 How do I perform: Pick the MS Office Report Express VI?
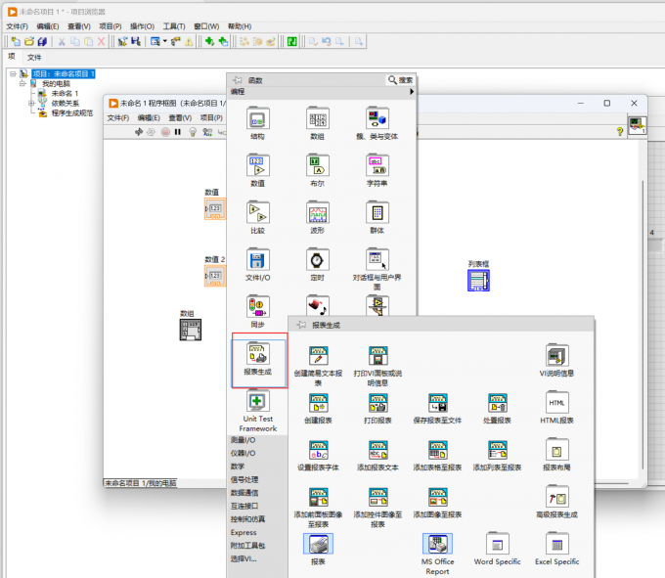click(438, 544)
